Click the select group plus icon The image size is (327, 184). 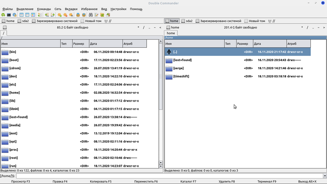click(x=59, y=15)
